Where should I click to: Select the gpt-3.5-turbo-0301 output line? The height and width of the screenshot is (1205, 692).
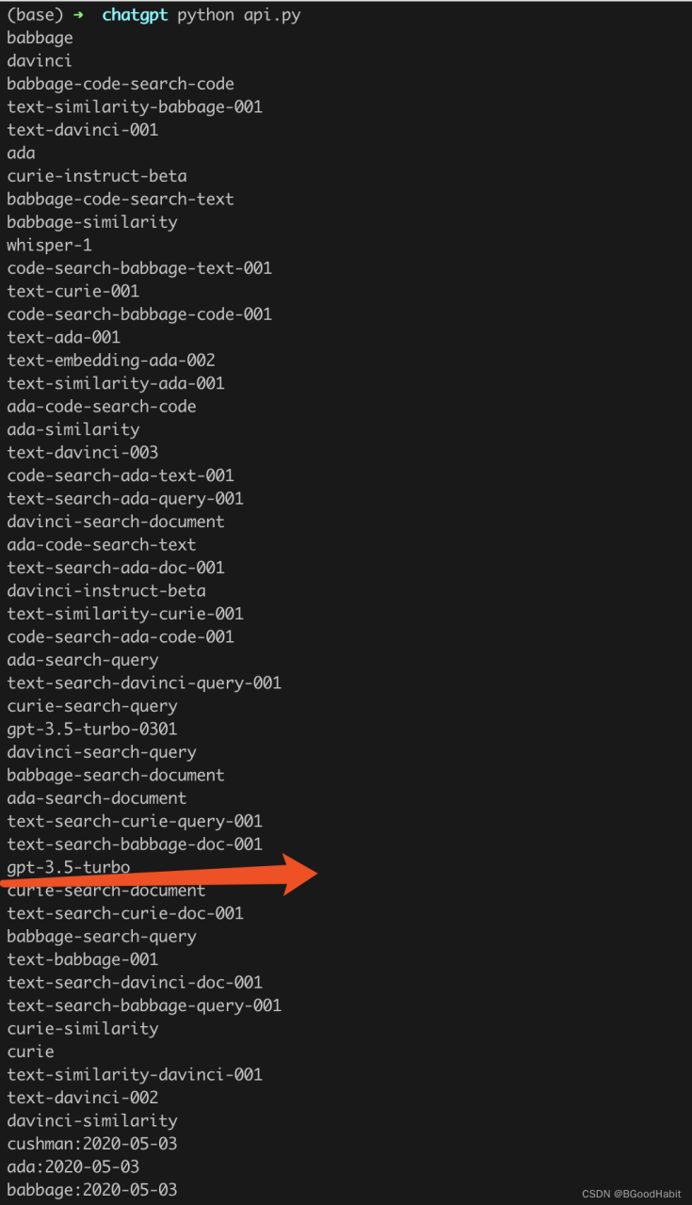[x=92, y=729]
